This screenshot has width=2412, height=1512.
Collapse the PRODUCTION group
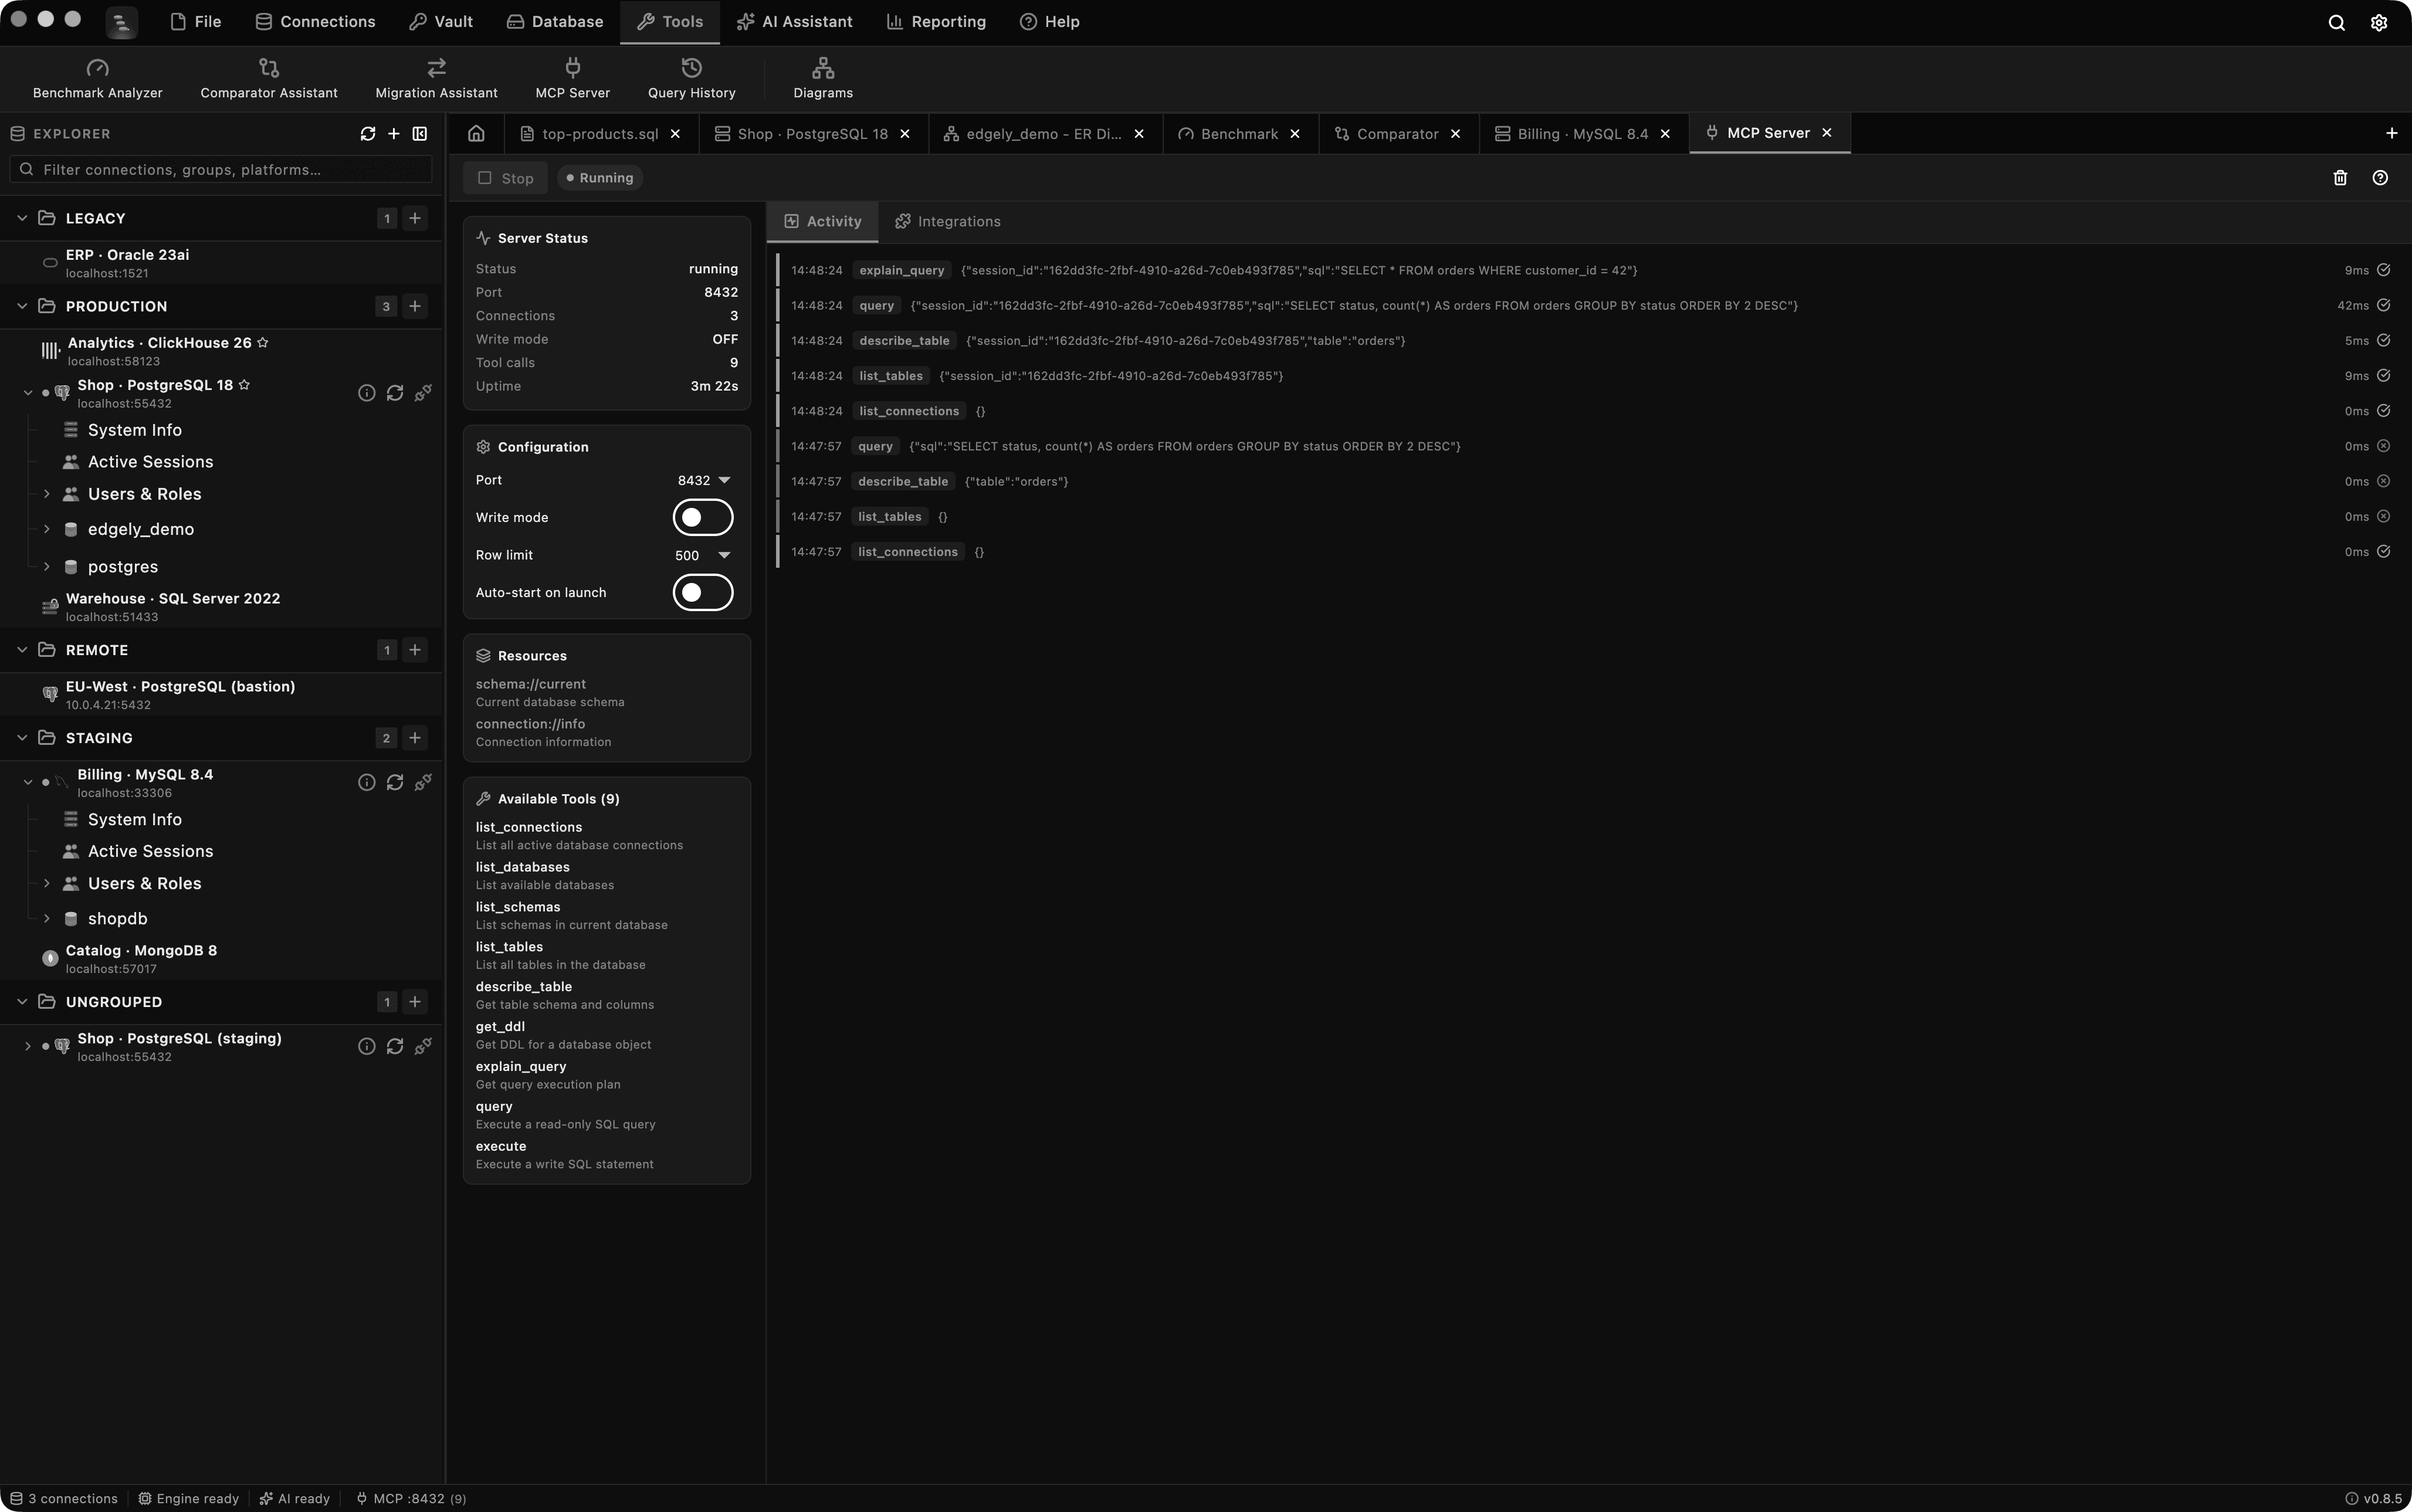pyautogui.click(x=22, y=306)
